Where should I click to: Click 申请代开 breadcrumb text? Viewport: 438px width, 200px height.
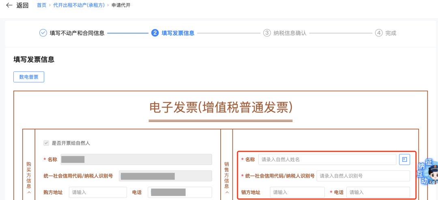point(121,5)
